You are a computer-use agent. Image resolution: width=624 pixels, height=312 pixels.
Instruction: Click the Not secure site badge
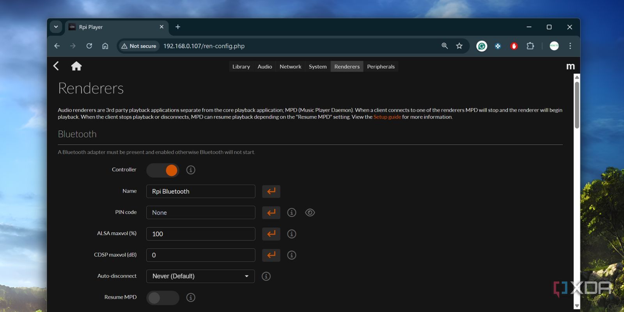(x=139, y=46)
